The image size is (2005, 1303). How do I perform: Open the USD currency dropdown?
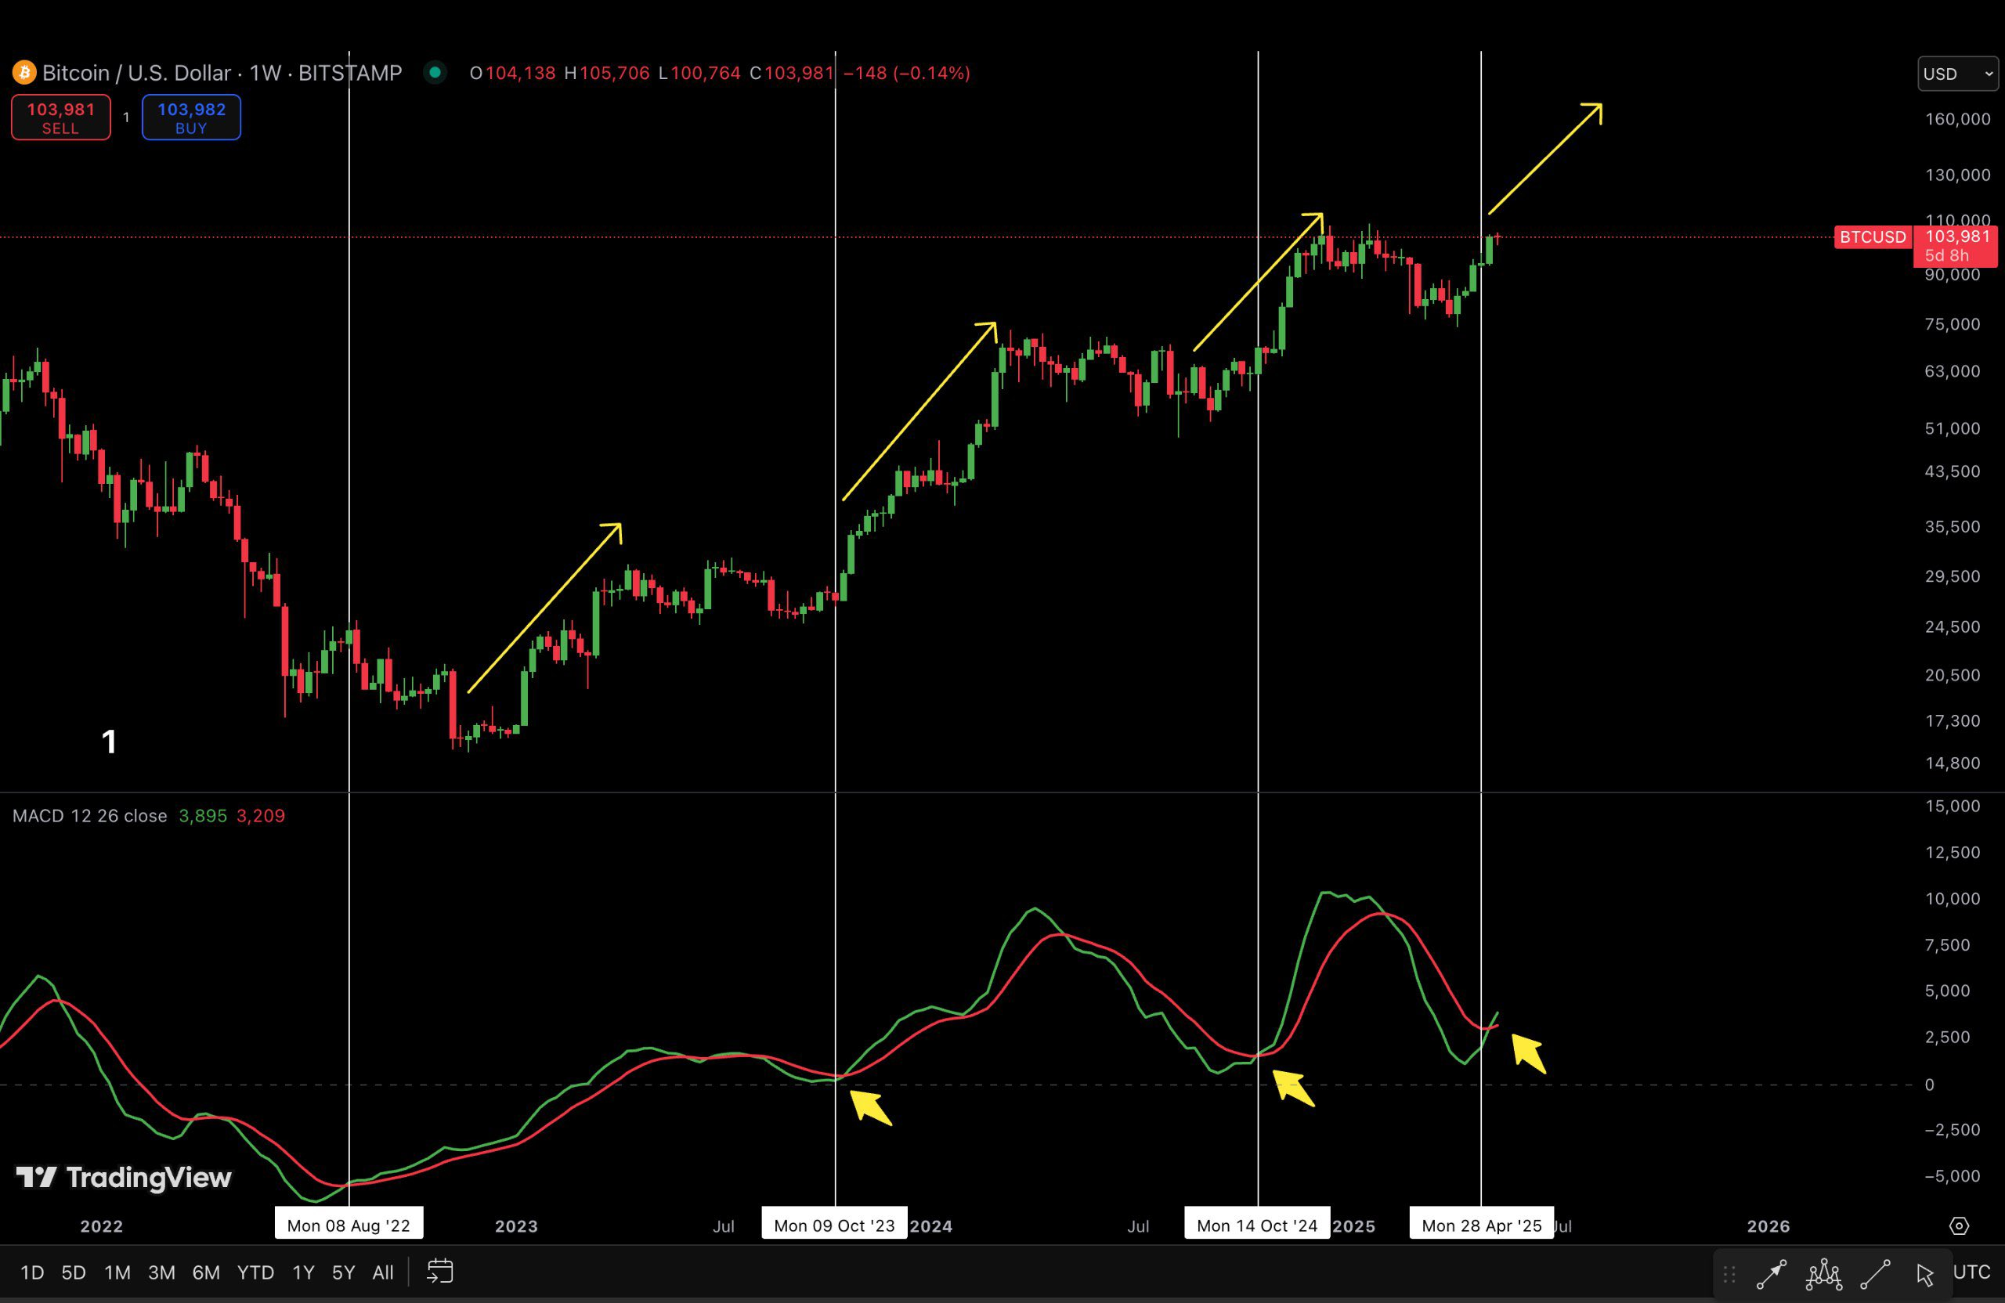(x=1957, y=74)
